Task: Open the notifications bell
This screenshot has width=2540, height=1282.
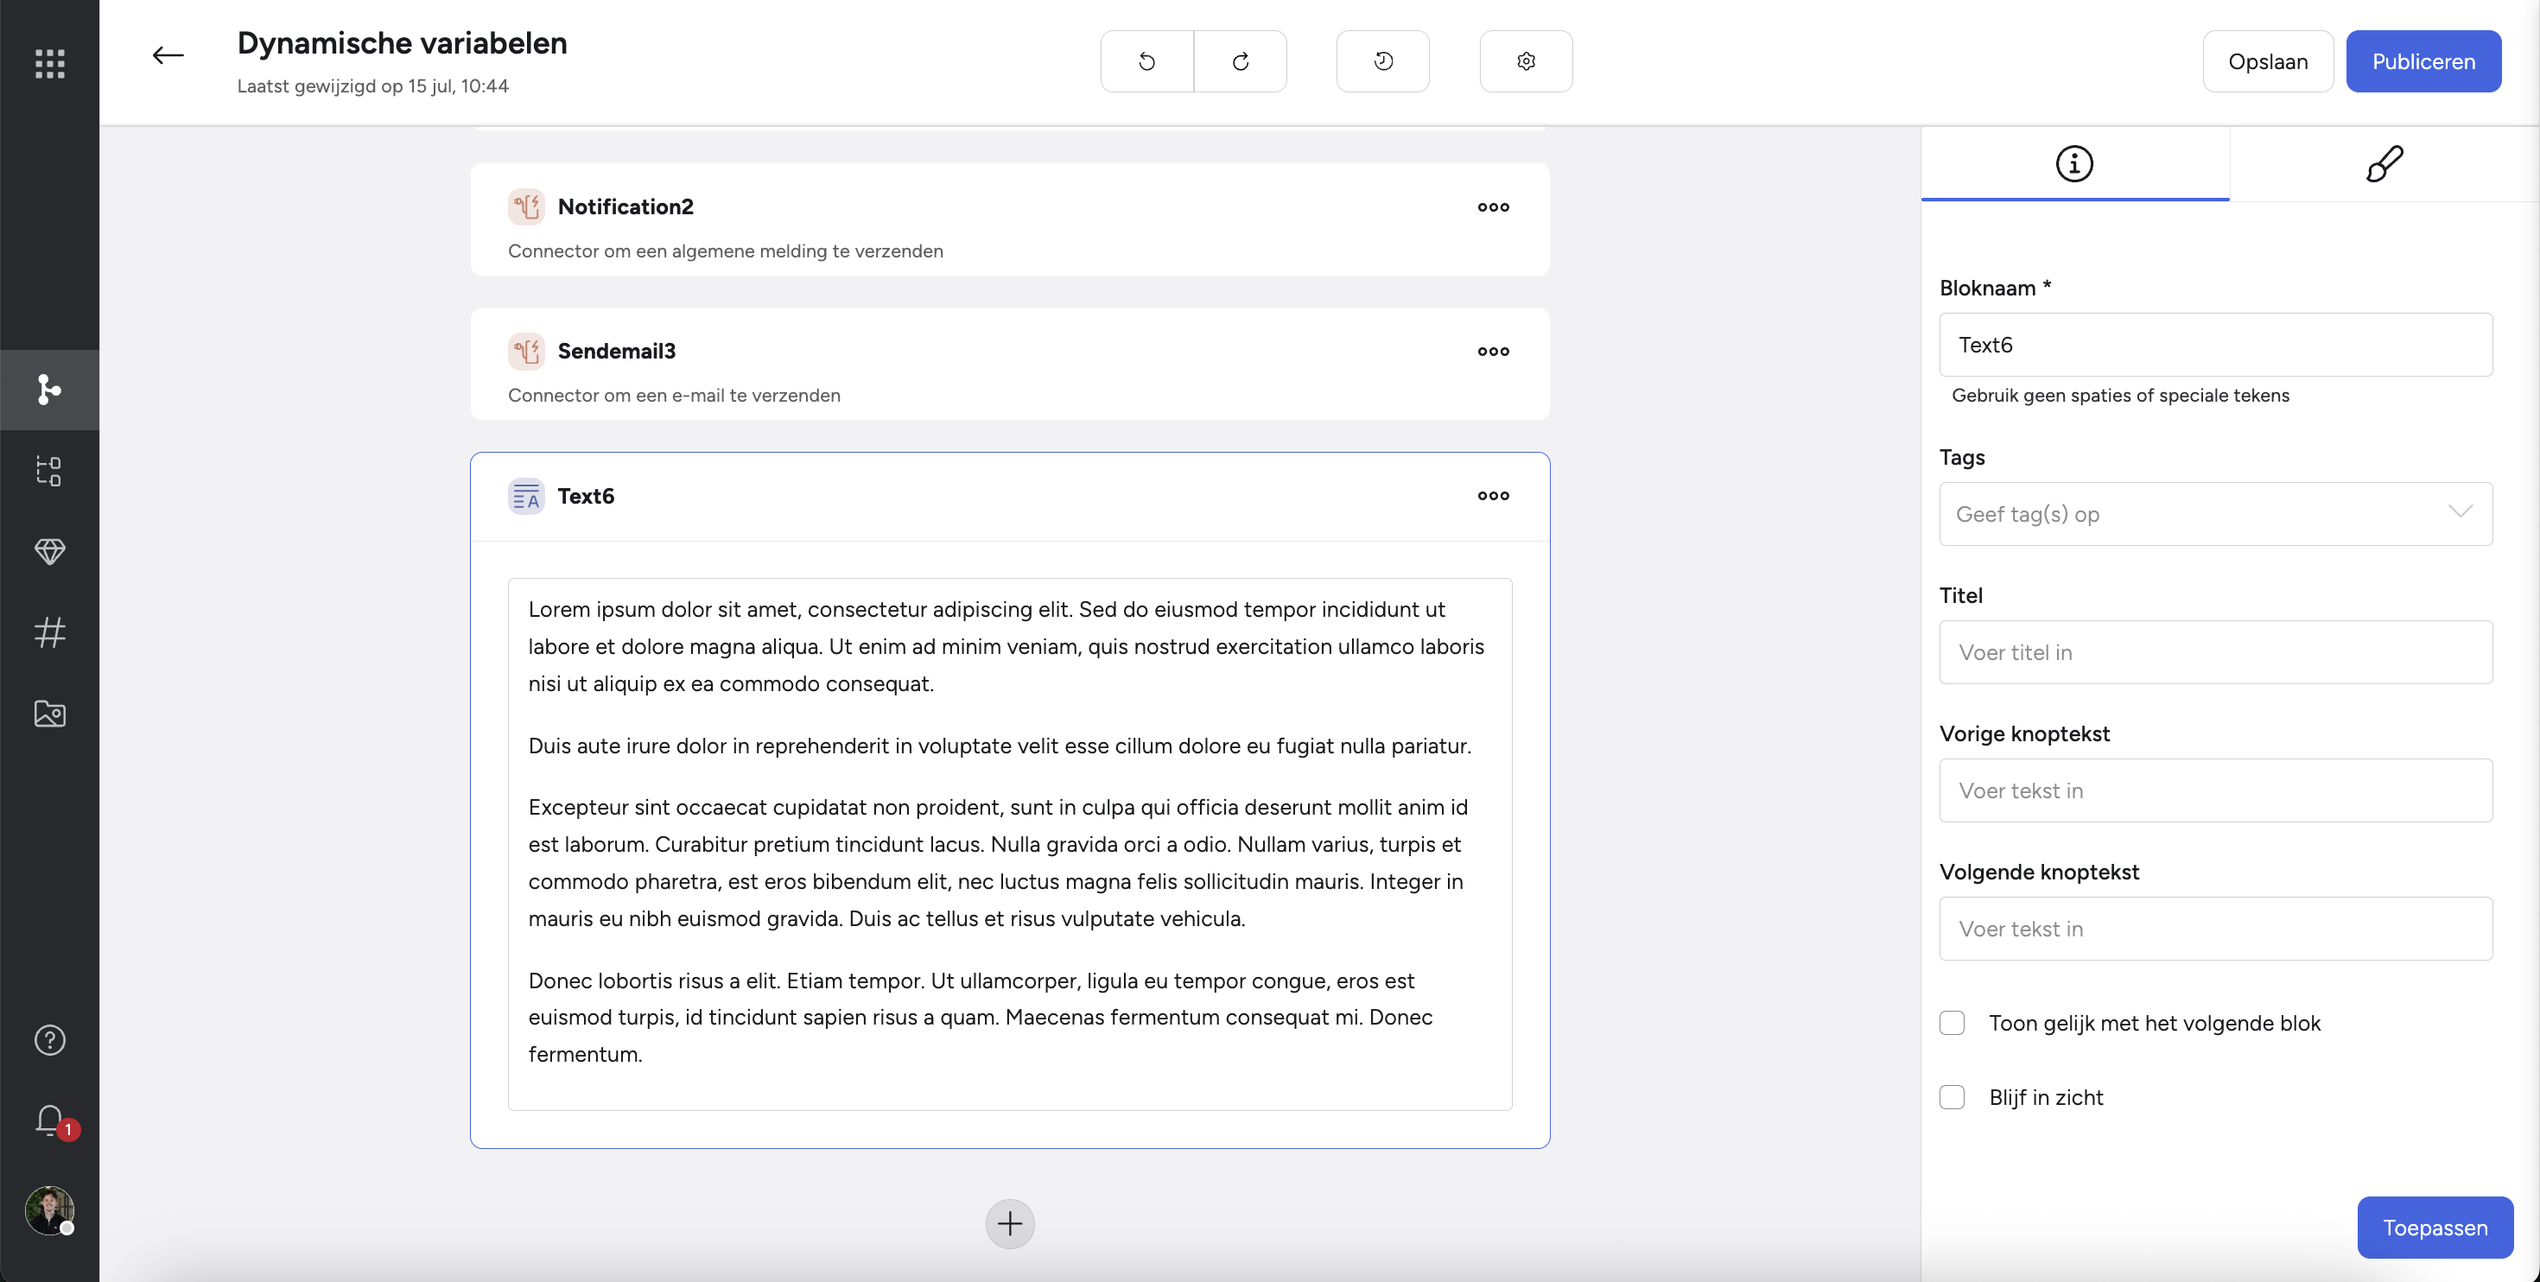Action: (49, 1120)
